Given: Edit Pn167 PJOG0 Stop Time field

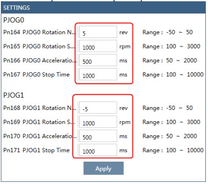Looking at the screenshot, I should pos(98,74).
